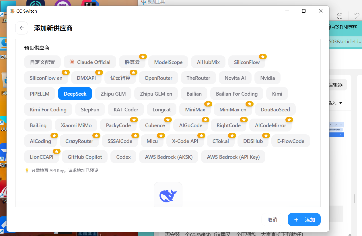This screenshot has height=236, width=362.
Task: Choose the StepFun provider
Action: point(90,109)
